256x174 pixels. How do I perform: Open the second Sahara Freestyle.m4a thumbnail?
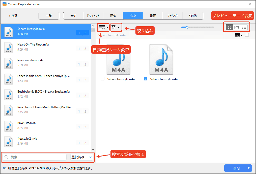[x=161, y=59]
